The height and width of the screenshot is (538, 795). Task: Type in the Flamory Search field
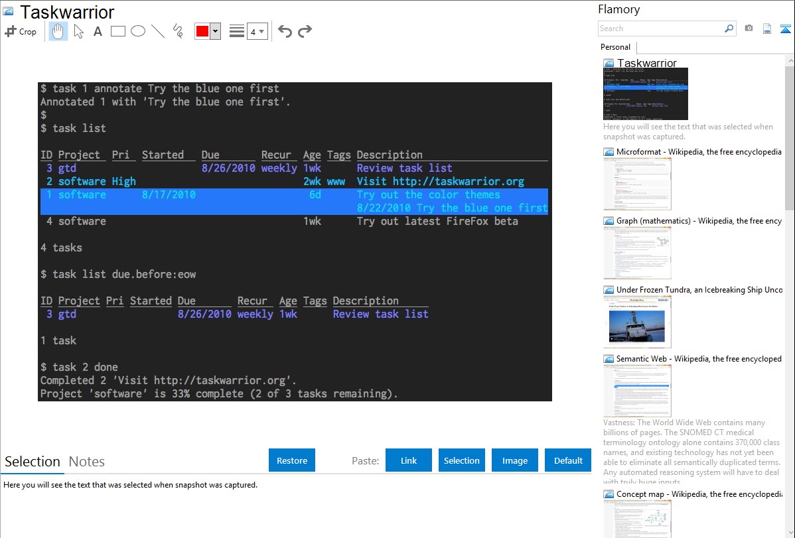pos(660,29)
